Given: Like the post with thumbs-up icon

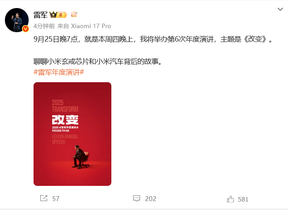Looking at the screenshot, I should pos(230,199).
